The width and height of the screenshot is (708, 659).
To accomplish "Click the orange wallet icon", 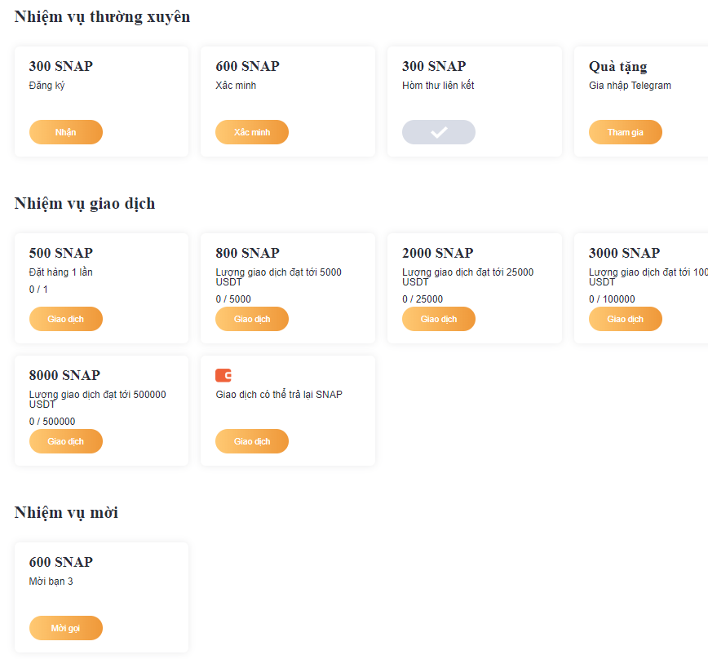I will click(223, 375).
